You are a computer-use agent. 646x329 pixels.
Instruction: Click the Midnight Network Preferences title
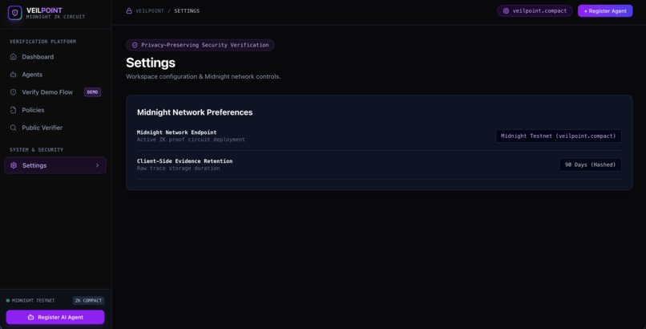pos(195,112)
